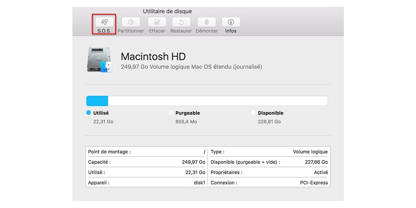This screenshot has width=416, height=208.
Task: Click the Type row label
Action: [217, 152]
